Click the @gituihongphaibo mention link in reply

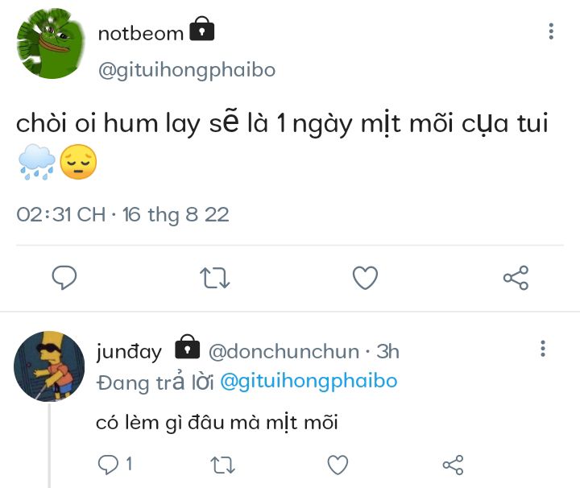[308, 381]
